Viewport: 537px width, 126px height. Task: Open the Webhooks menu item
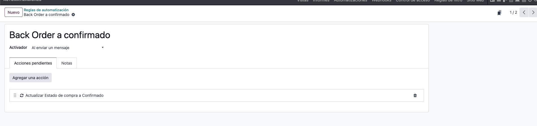point(381,1)
